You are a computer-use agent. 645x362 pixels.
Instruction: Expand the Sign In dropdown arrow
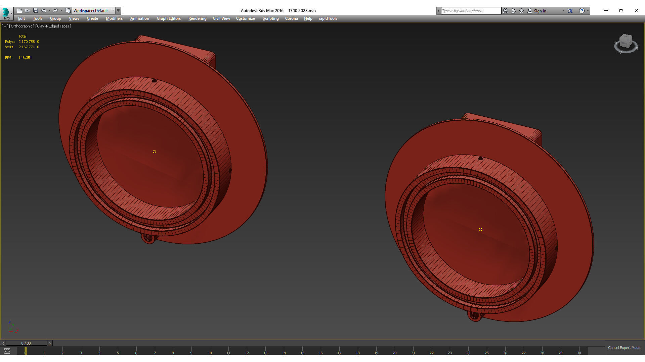tap(563, 11)
